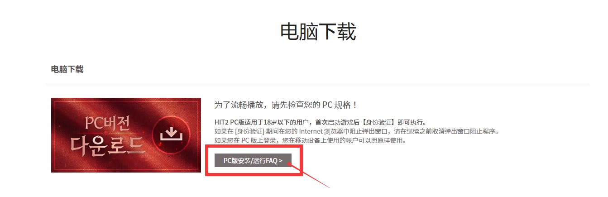Click the ">" chevron on the FAQ button
Viewport: 608px width, 197px height.
[x=281, y=160]
